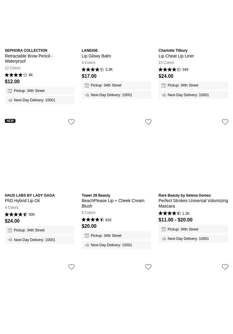
Task: Click store pickup icon under Retractable Brow Pencil
Action: [10, 91]
